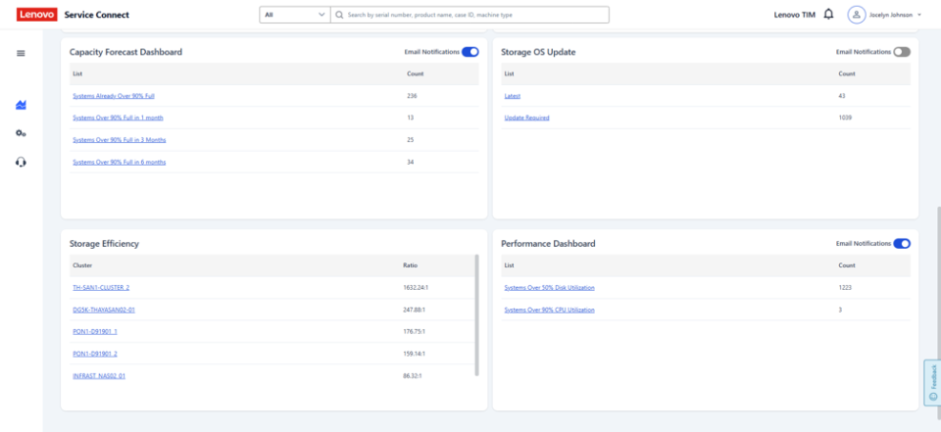This screenshot has height=432, width=941.
Task: Open Jocelyn Johnson account dropdown arrow
Action: pos(919,15)
